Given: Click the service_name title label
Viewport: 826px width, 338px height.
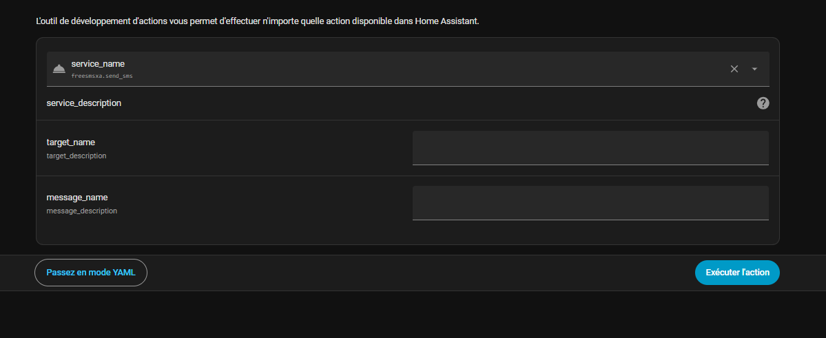Looking at the screenshot, I should tap(98, 64).
